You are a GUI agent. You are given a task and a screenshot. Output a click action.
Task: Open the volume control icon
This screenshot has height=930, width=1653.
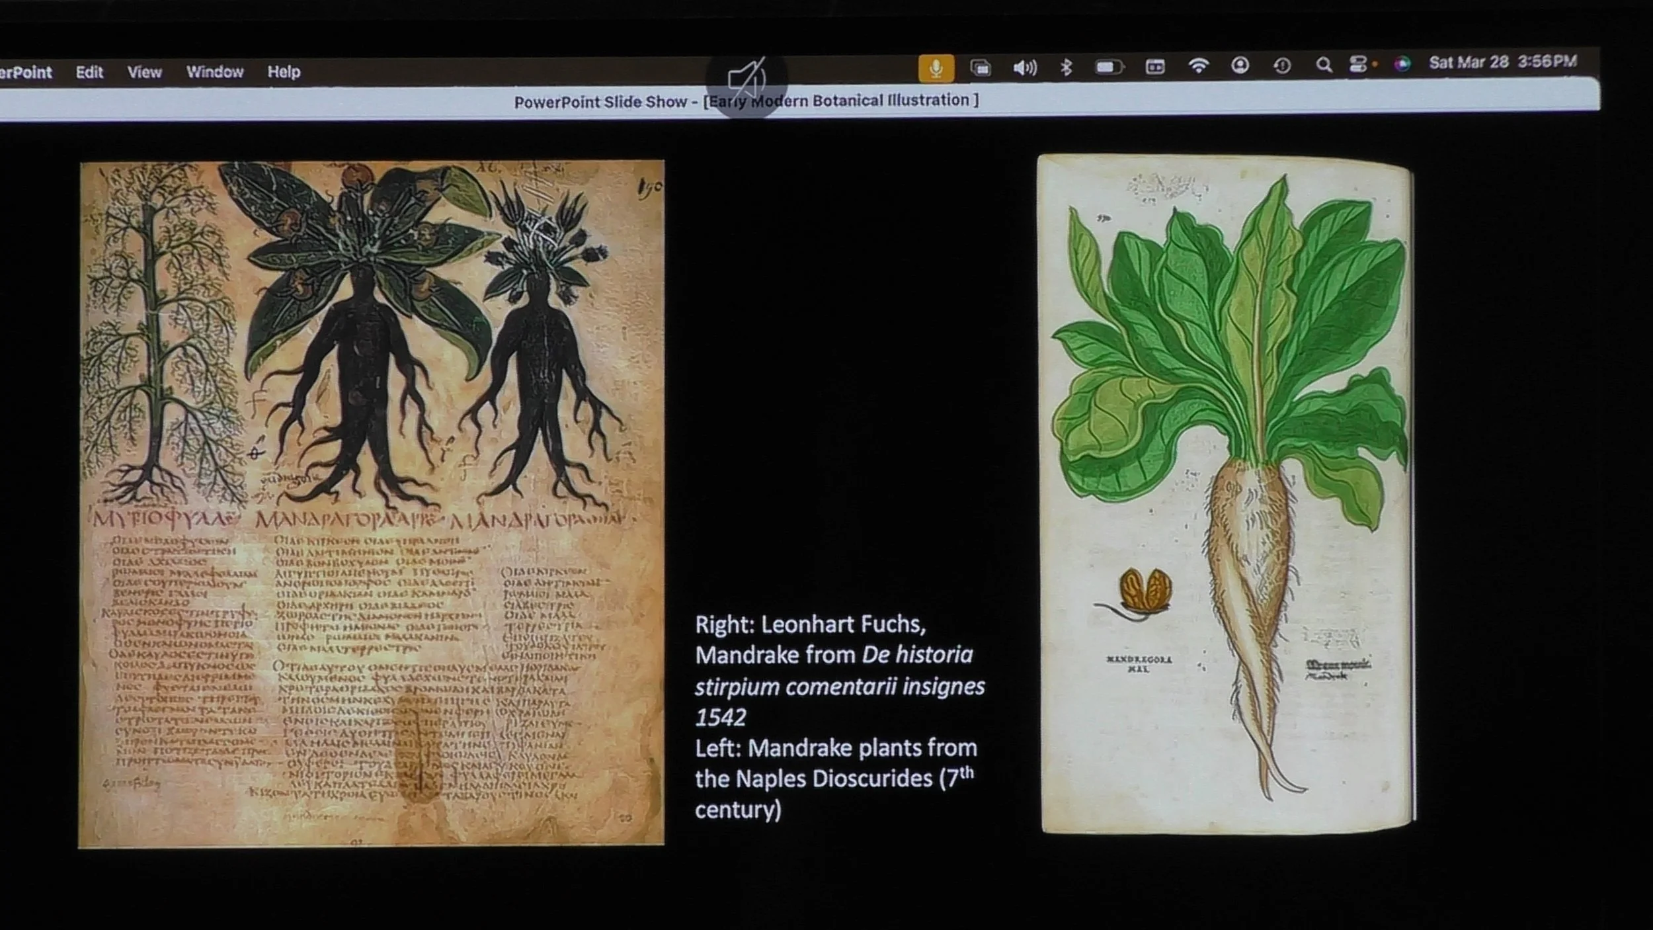pos(1024,67)
